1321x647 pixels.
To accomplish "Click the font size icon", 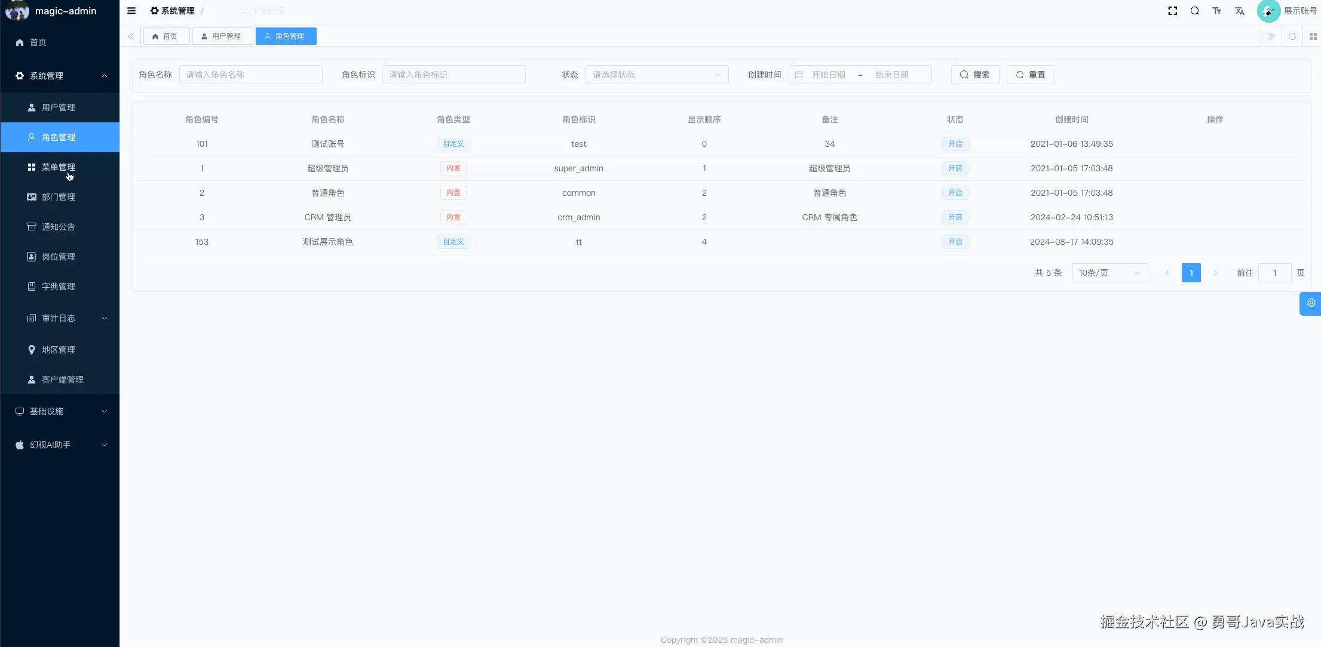I will (1216, 11).
